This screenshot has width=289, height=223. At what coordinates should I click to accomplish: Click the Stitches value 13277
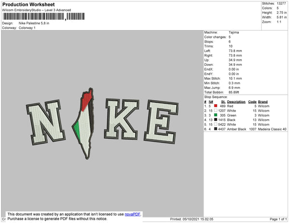point(281,3)
